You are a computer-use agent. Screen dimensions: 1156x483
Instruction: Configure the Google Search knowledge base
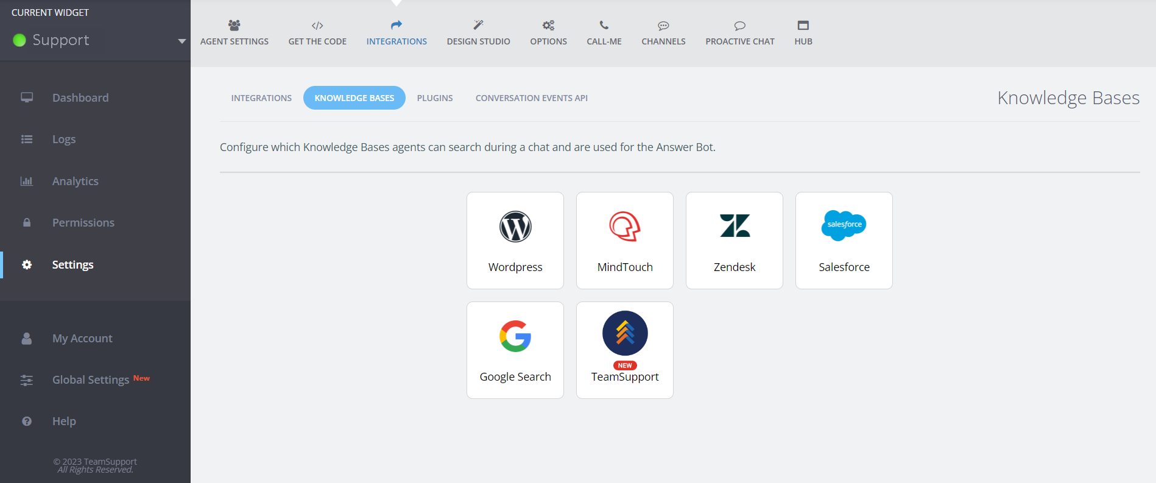515,350
